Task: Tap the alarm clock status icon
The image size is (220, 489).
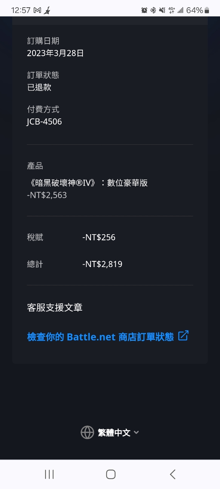Action: pos(144,10)
